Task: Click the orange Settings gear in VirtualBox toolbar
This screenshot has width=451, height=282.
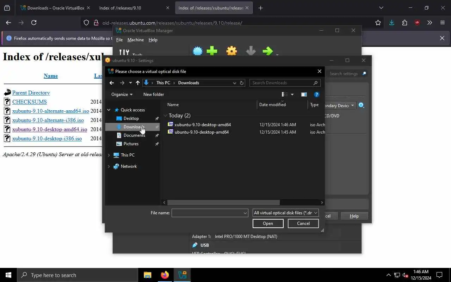Action: [x=231, y=51]
